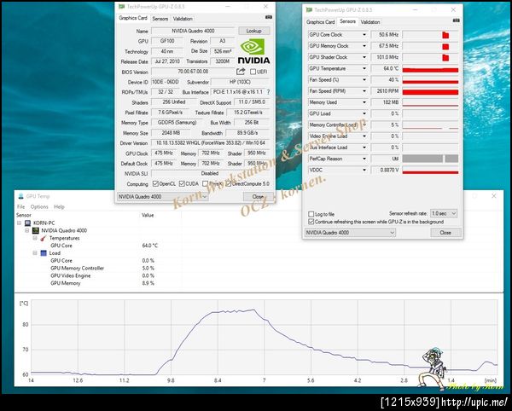
Task: Open GPU Memory Clock sensor dropdown
Action: click(x=364, y=46)
